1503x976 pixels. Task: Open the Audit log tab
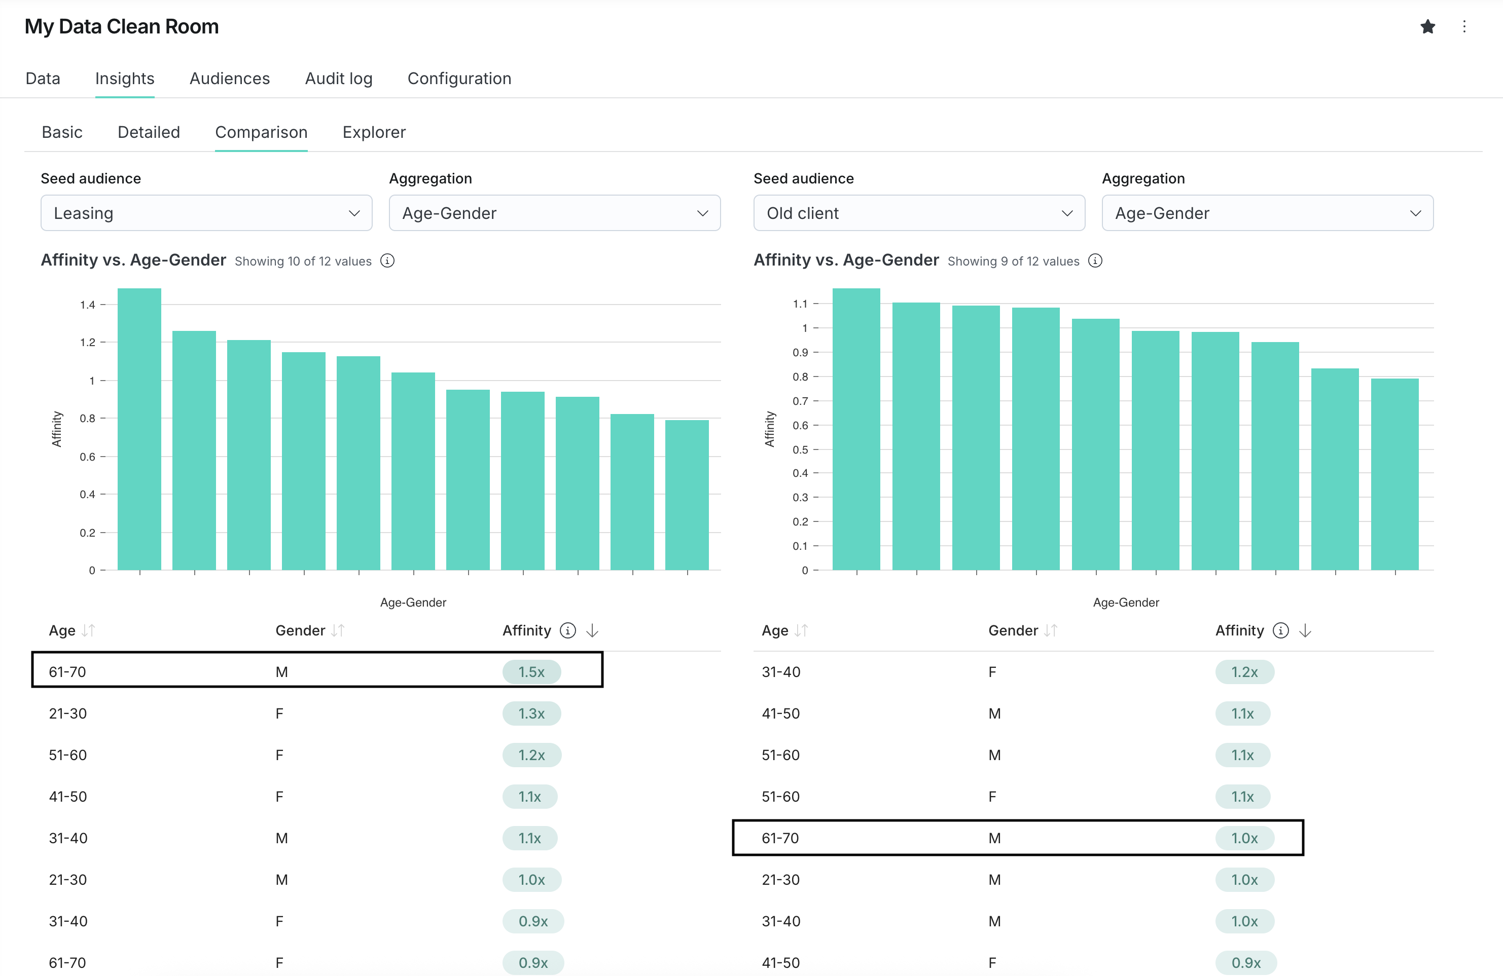click(339, 78)
